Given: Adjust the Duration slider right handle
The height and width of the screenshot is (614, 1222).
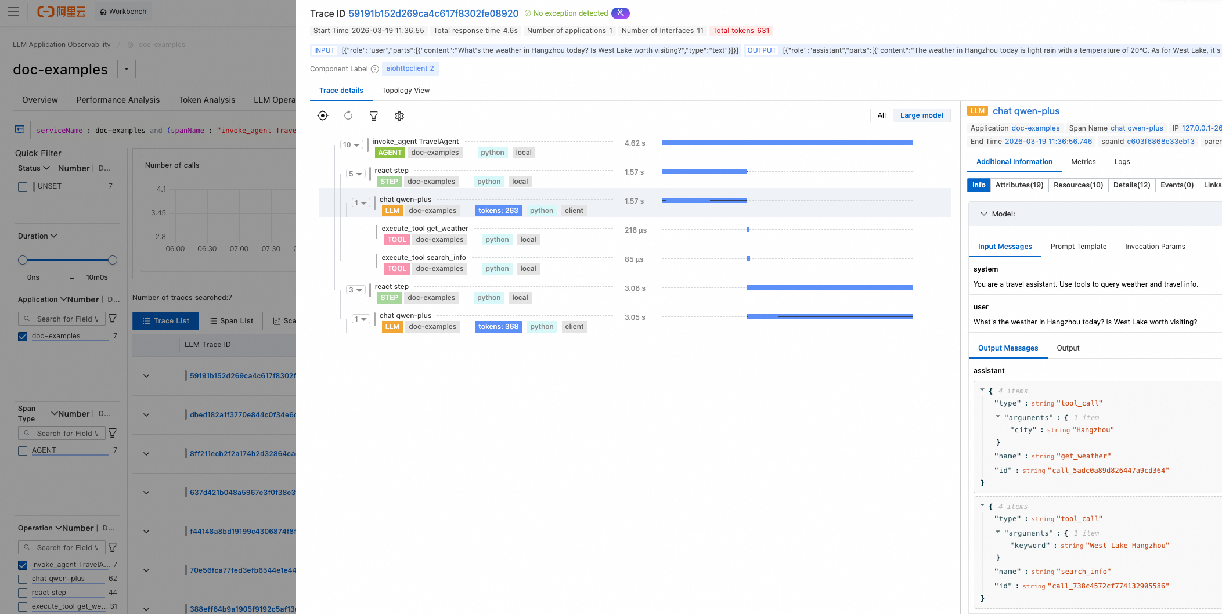Looking at the screenshot, I should coord(113,260).
